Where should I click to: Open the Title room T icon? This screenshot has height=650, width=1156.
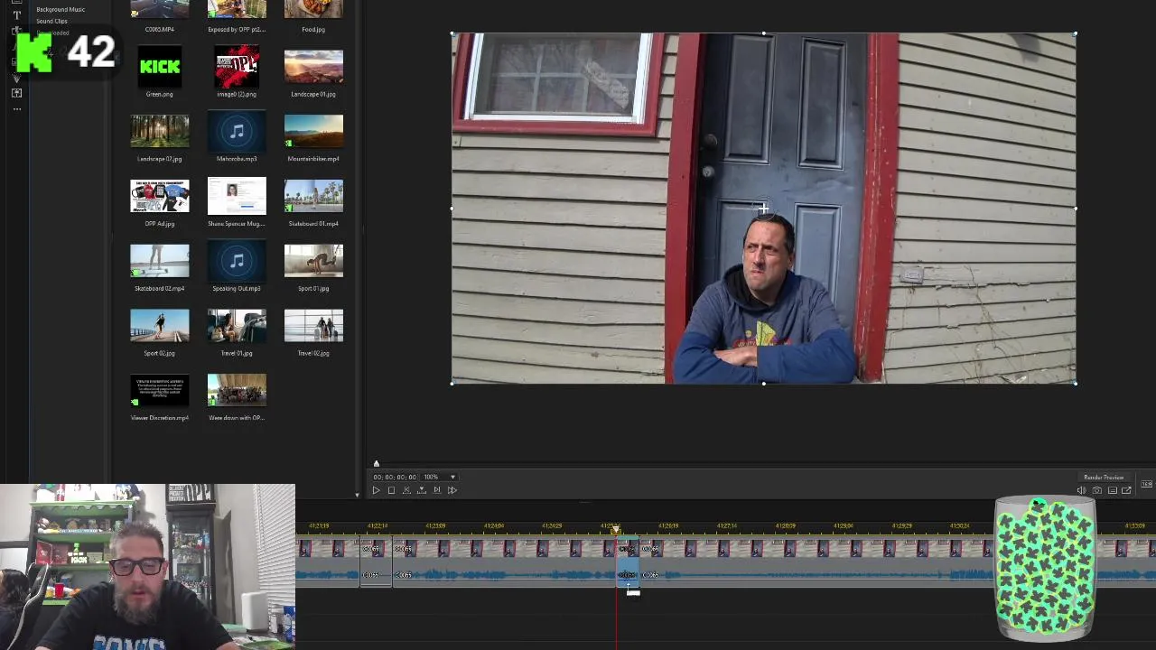[16, 15]
